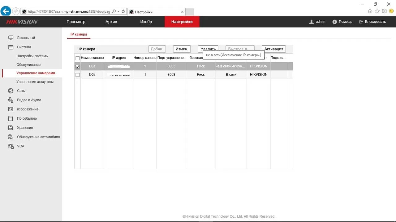This screenshot has height=222, width=396.
Task: Click the admin user icon
Action: pyautogui.click(x=312, y=22)
